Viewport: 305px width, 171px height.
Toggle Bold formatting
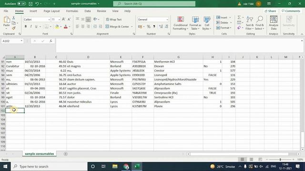click(25, 27)
